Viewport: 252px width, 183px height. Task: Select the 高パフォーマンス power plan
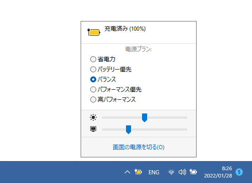[x=113, y=100]
